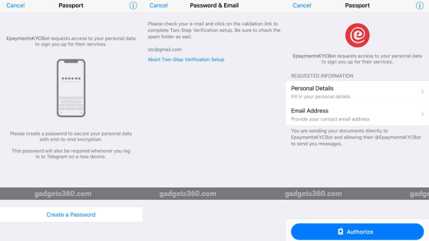Select the sts@gmail.com email text

coord(165,49)
